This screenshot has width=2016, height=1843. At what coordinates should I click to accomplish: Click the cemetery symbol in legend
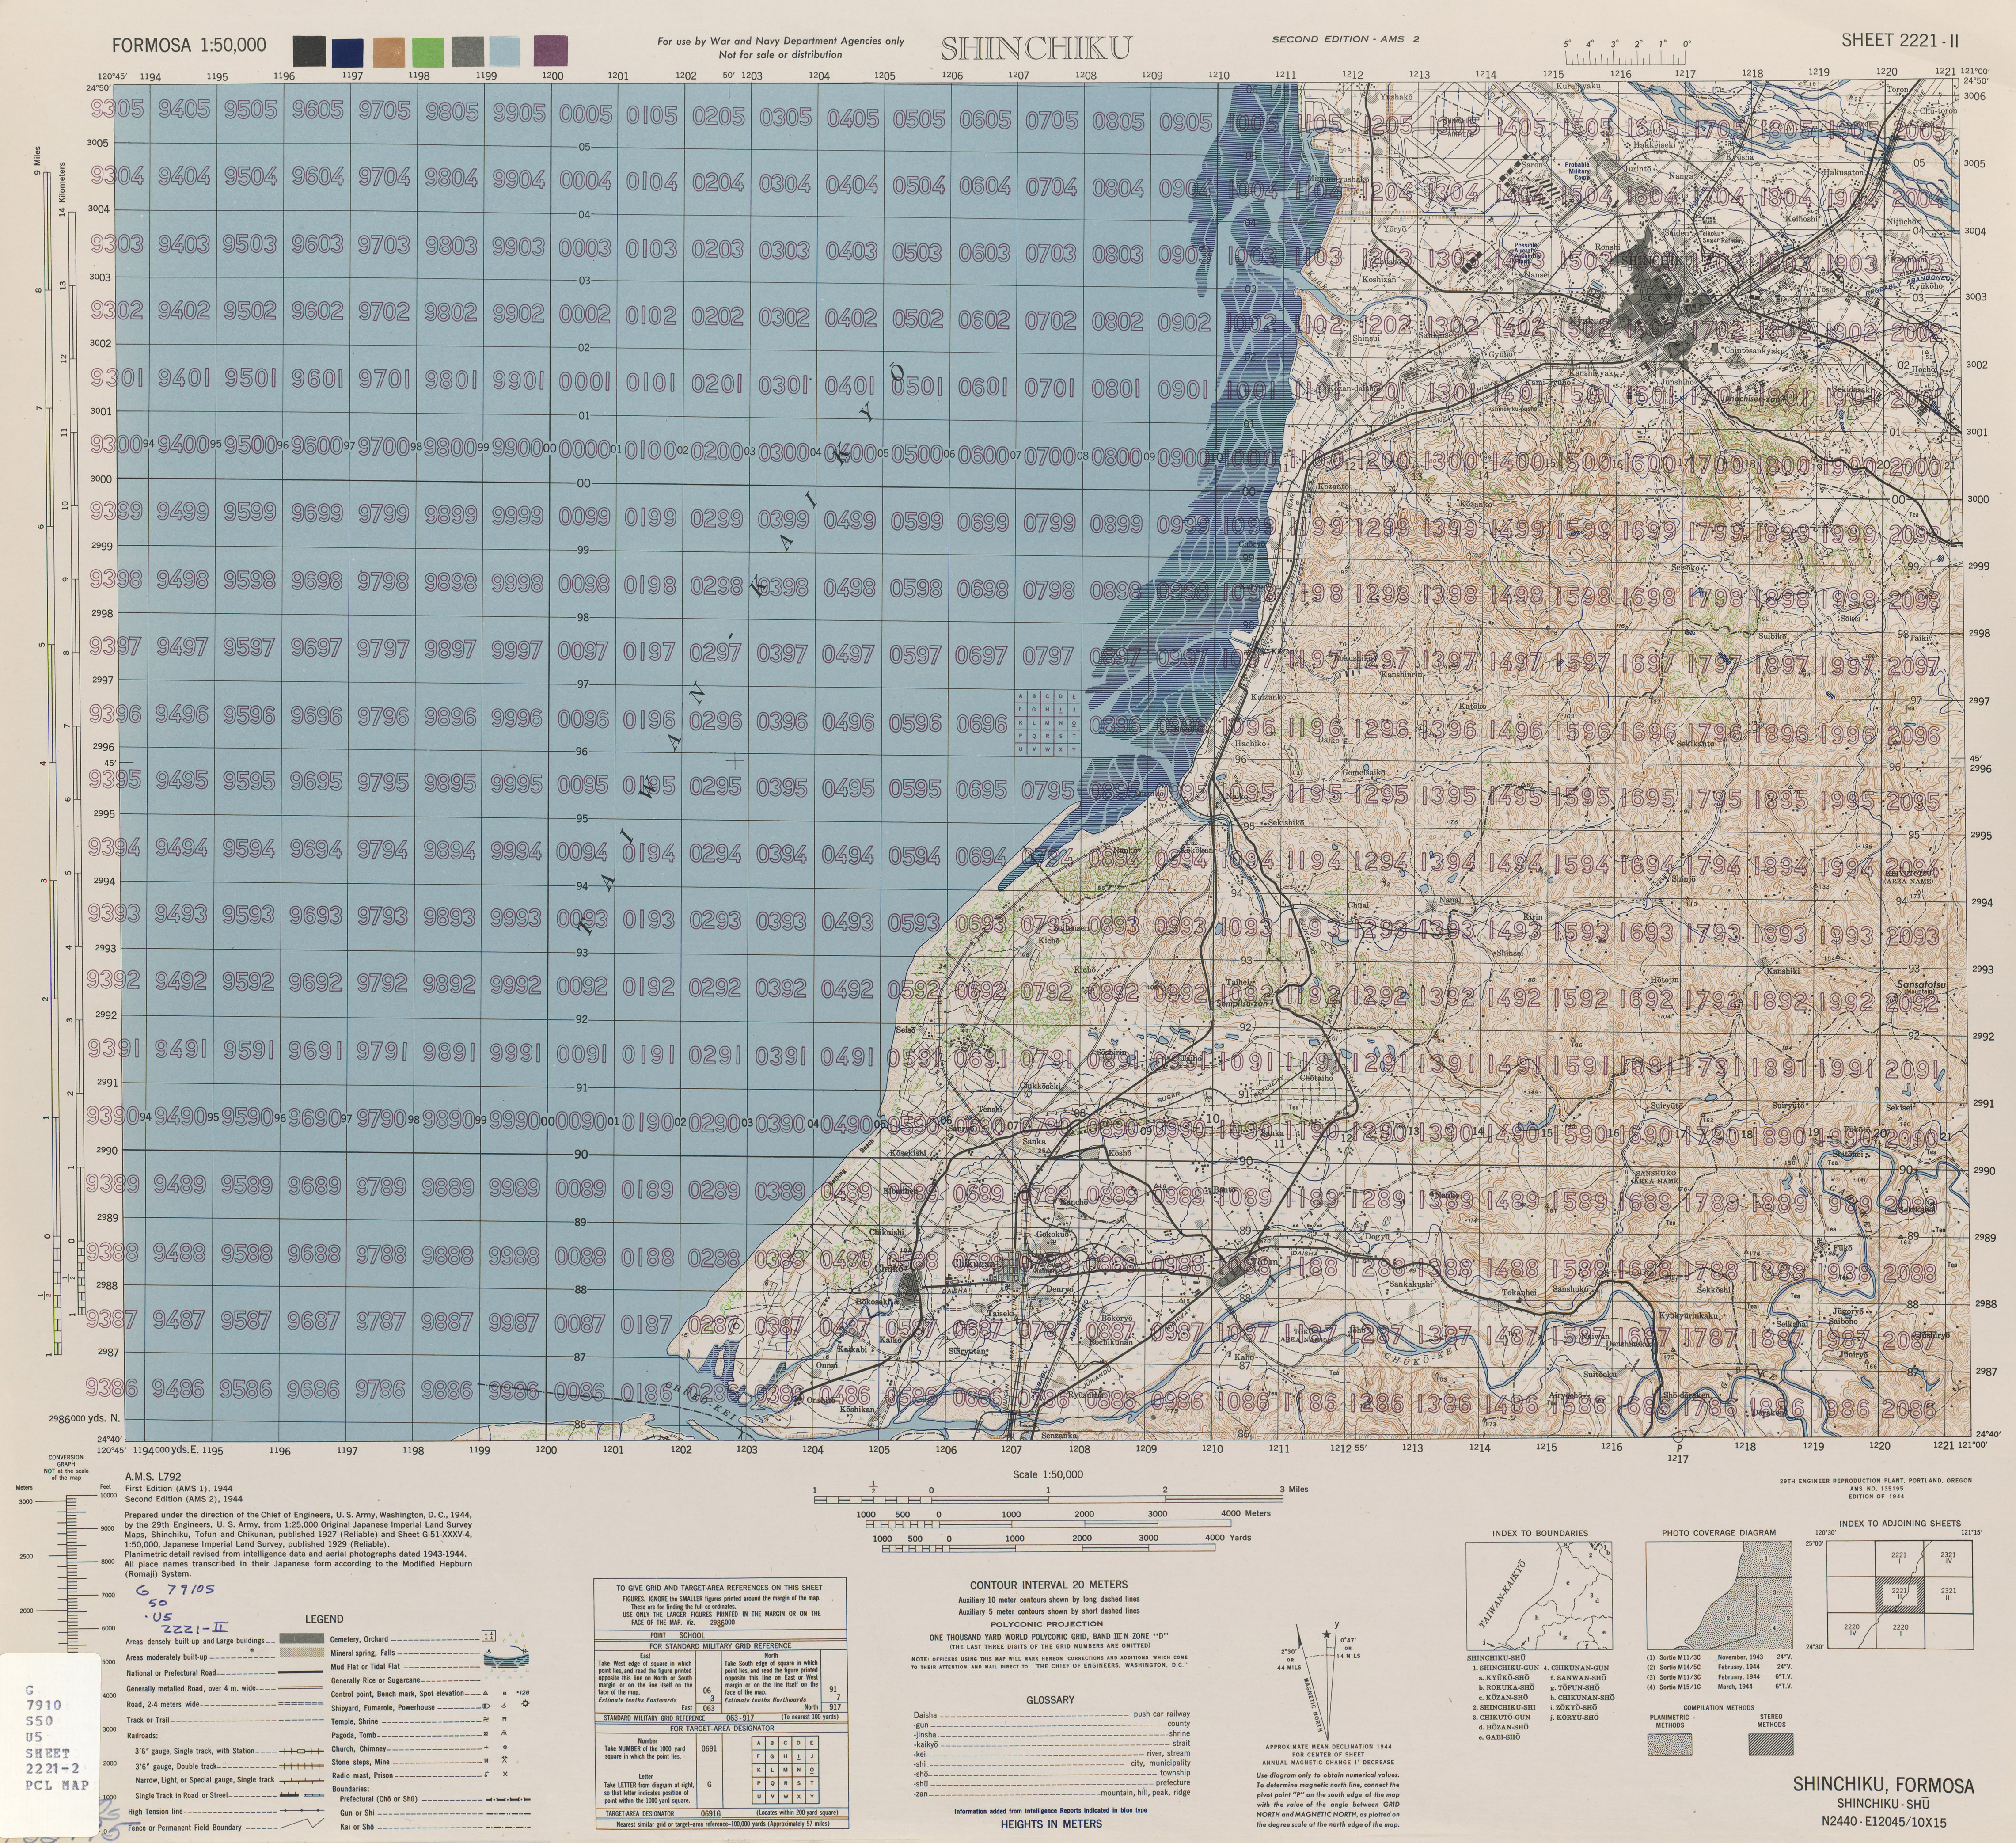coord(488,1636)
